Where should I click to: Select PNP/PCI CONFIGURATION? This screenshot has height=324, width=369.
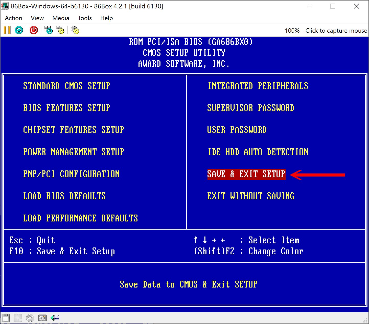(x=71, y=174)
